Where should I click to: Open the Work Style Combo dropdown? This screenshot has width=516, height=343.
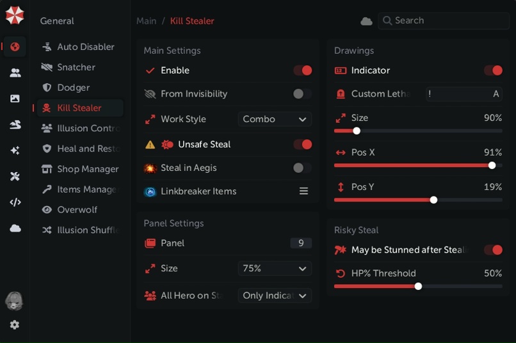coord(275,119)
